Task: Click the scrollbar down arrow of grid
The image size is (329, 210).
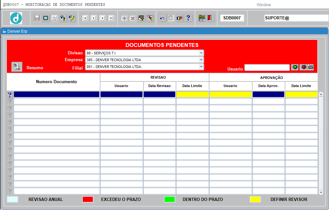Action: click(x=321, y=192)
